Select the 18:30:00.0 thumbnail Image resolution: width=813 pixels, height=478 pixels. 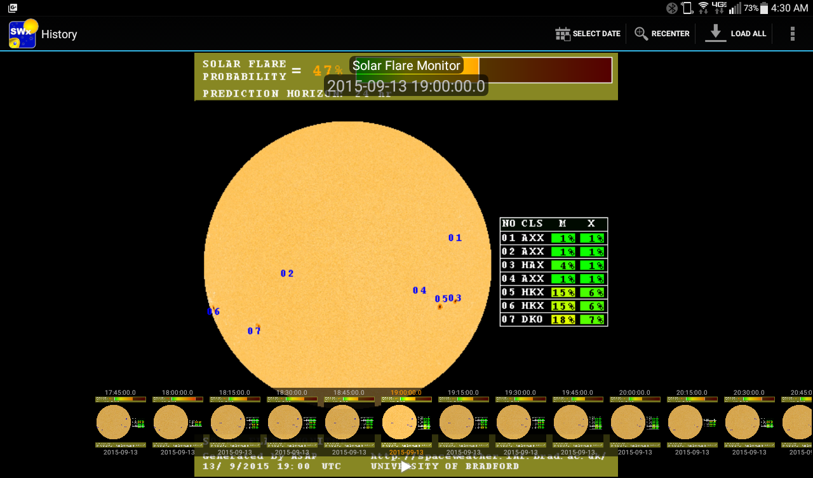click(292, 421)
